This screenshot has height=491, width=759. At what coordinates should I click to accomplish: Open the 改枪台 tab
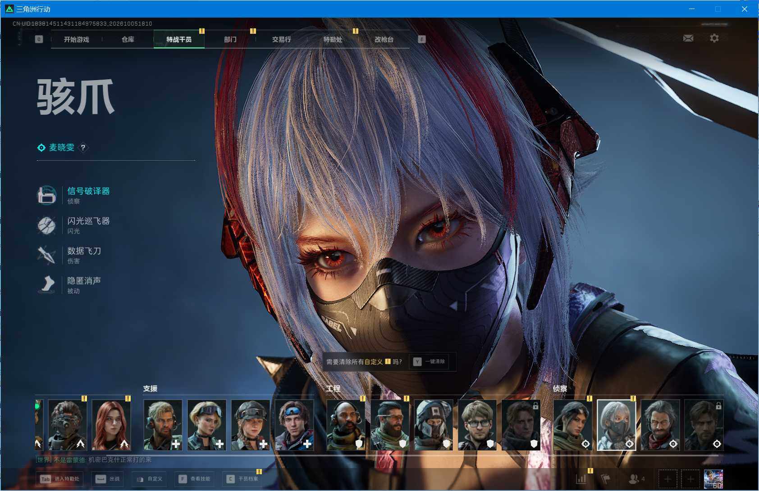click(384, 40)
